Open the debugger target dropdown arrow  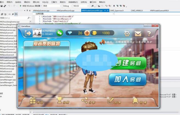pyautogui.click(x=41, y=6)
